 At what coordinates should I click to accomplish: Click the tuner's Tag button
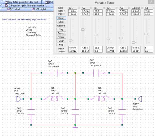[61, 29]
